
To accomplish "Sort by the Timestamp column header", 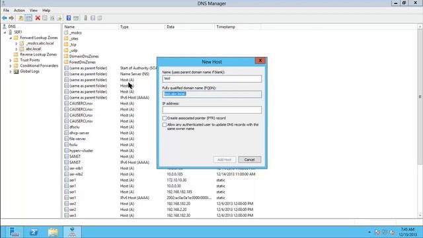I will 237,26.
